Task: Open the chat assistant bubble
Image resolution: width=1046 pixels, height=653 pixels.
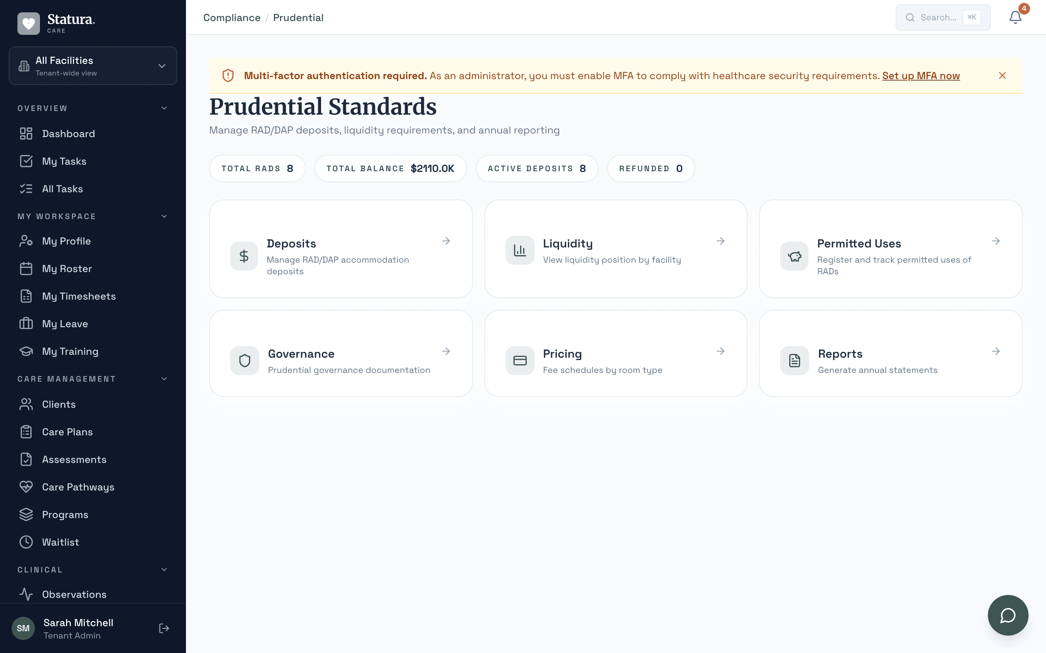Action: (x=1008, y=615)
